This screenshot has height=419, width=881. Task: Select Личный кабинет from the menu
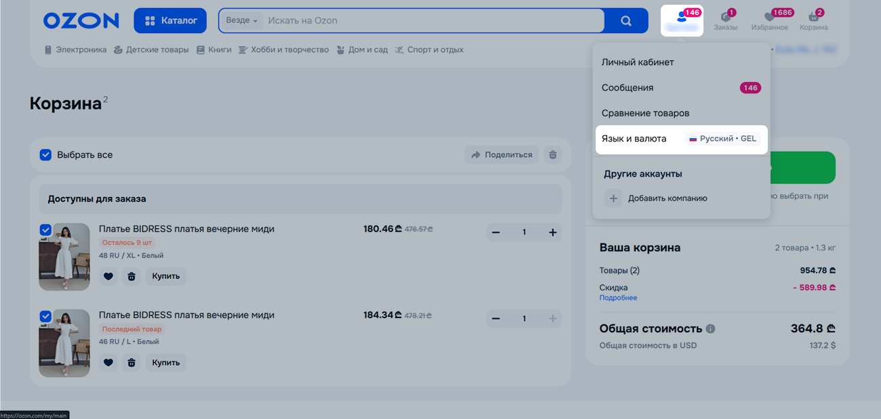(x=638, y=62)
